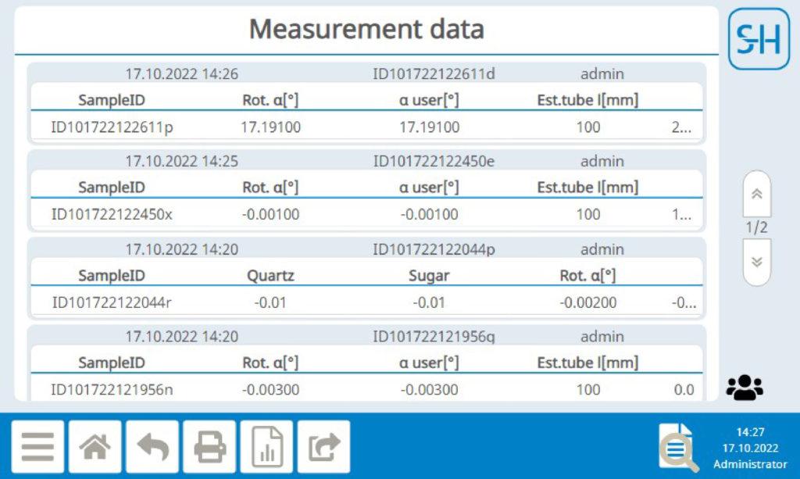Print the measurement data
This screenshot has height=479, width=800.
click(209, 446)
